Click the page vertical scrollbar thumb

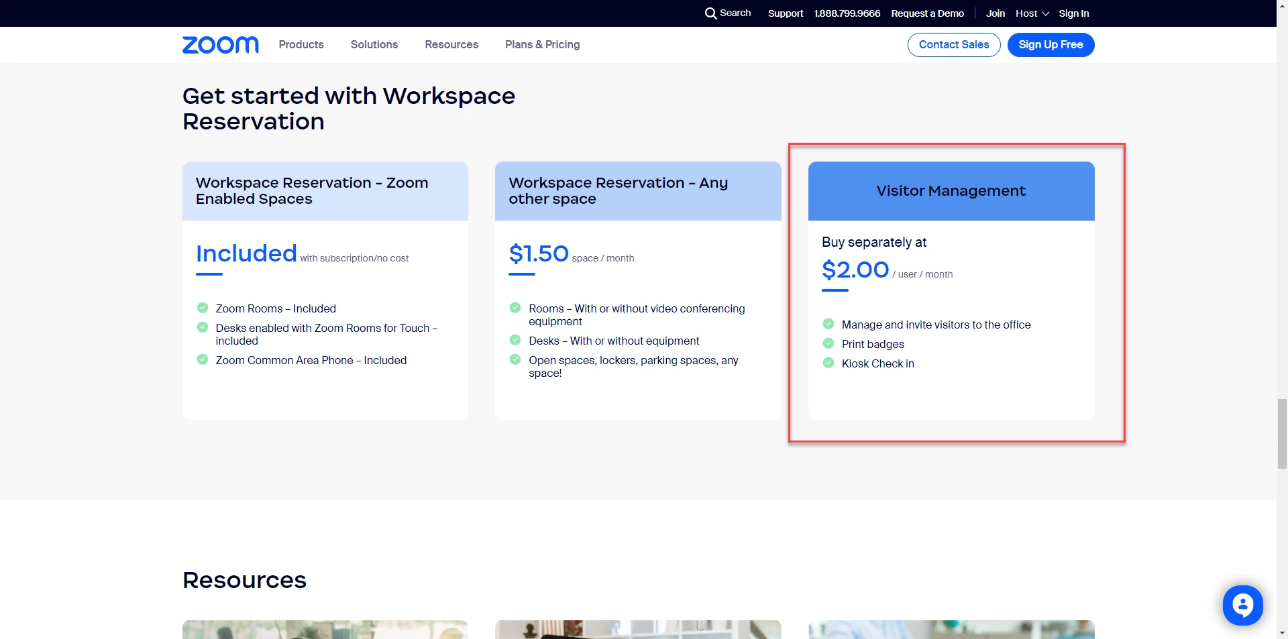pos(1282,433)
